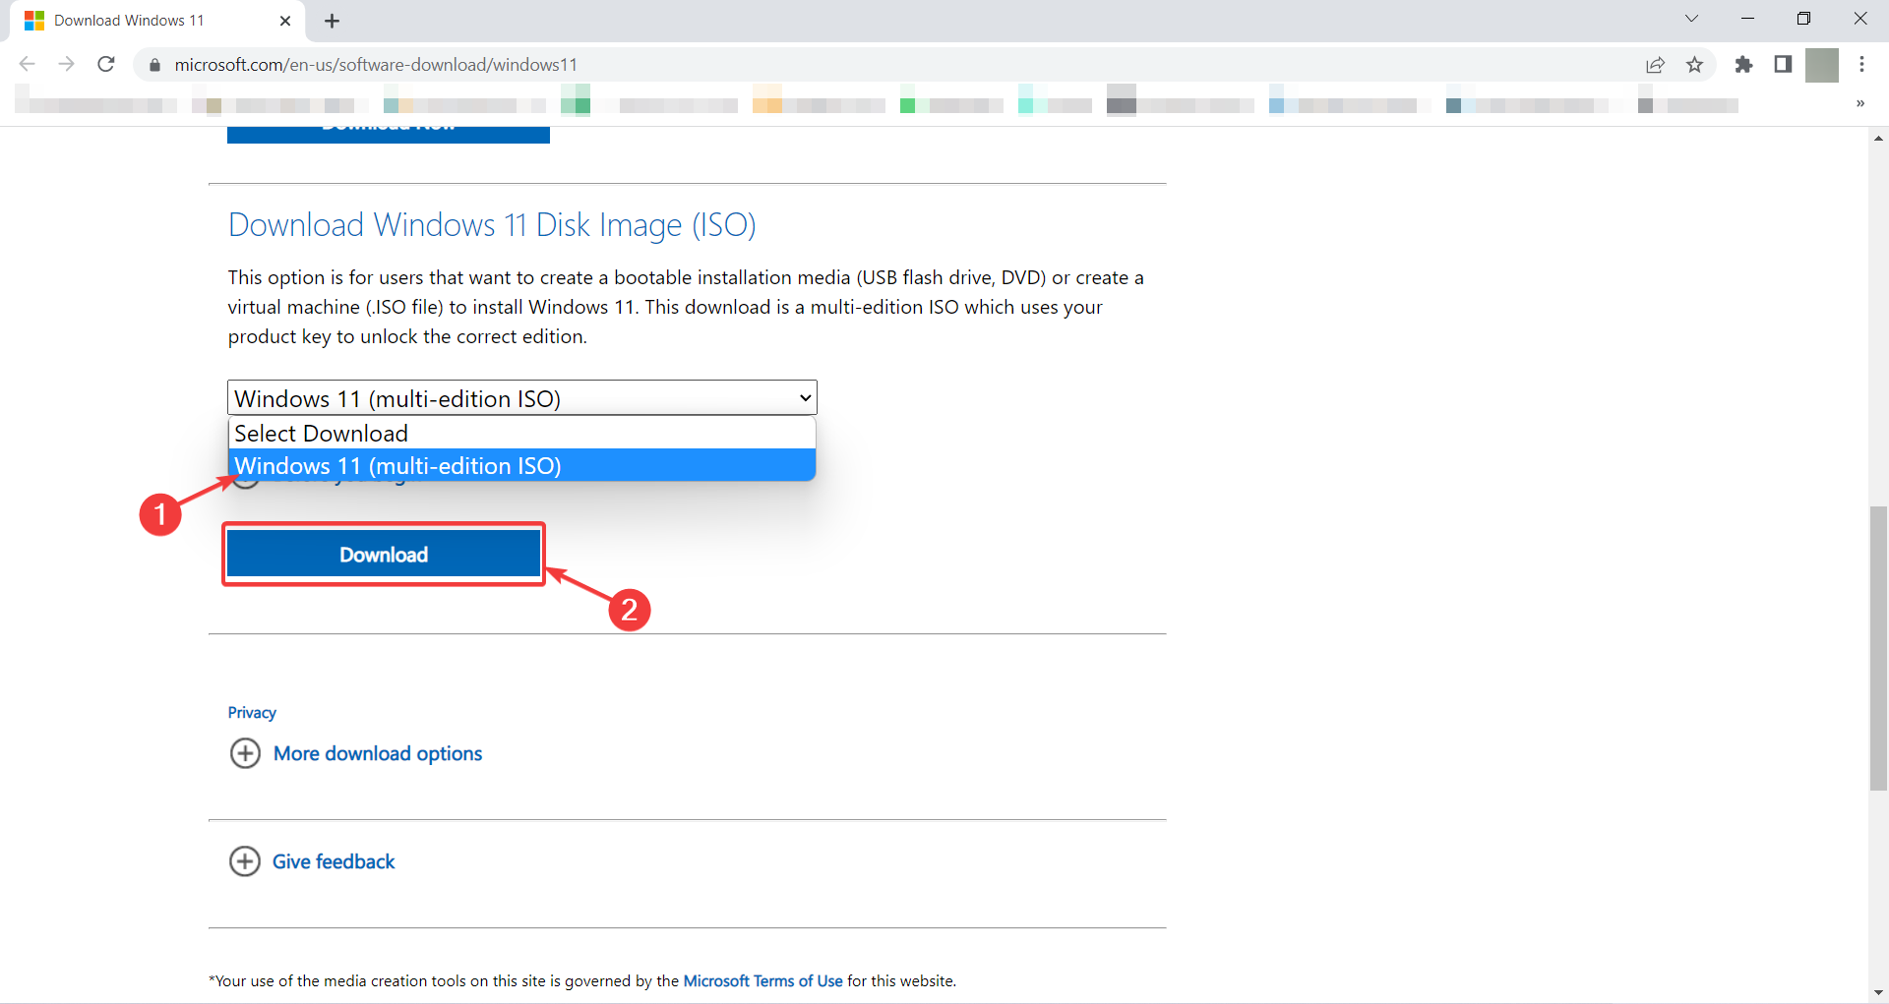Click the browser back navigation arrow

tap(27, 64)
